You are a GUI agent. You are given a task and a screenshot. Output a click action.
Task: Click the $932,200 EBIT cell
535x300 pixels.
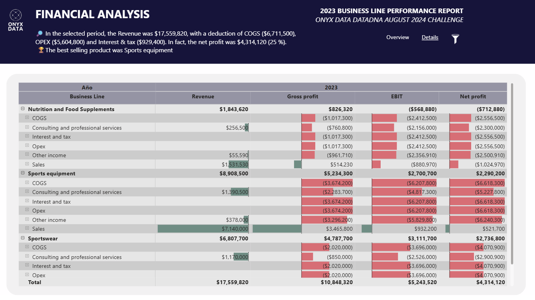(x=397, y=229)
